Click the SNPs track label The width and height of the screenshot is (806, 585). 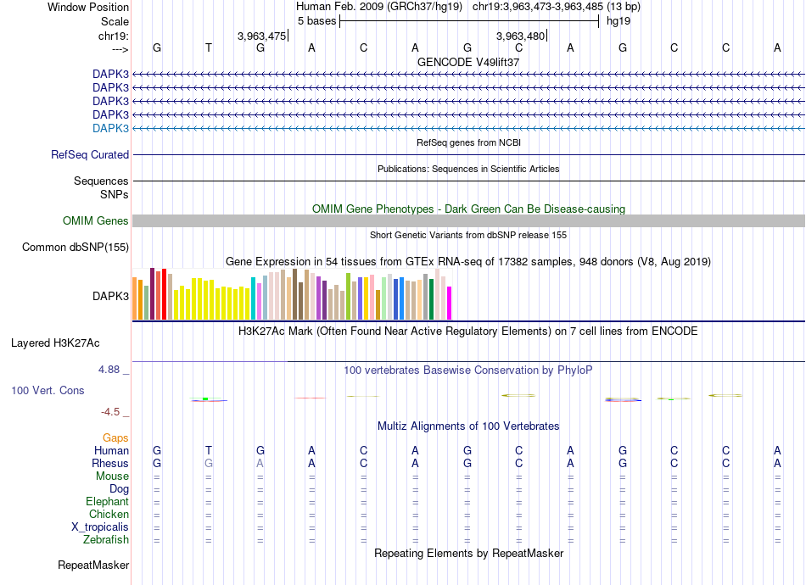[x=115, y=195]
